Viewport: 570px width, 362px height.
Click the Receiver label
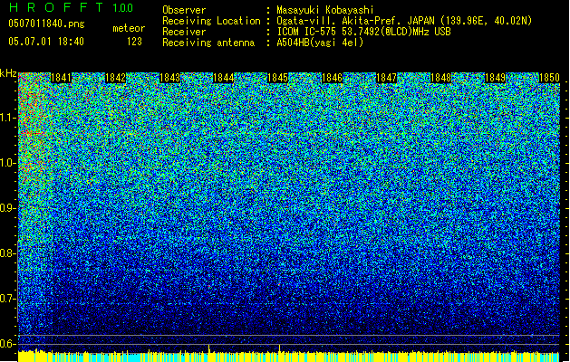tap(184, 32)
